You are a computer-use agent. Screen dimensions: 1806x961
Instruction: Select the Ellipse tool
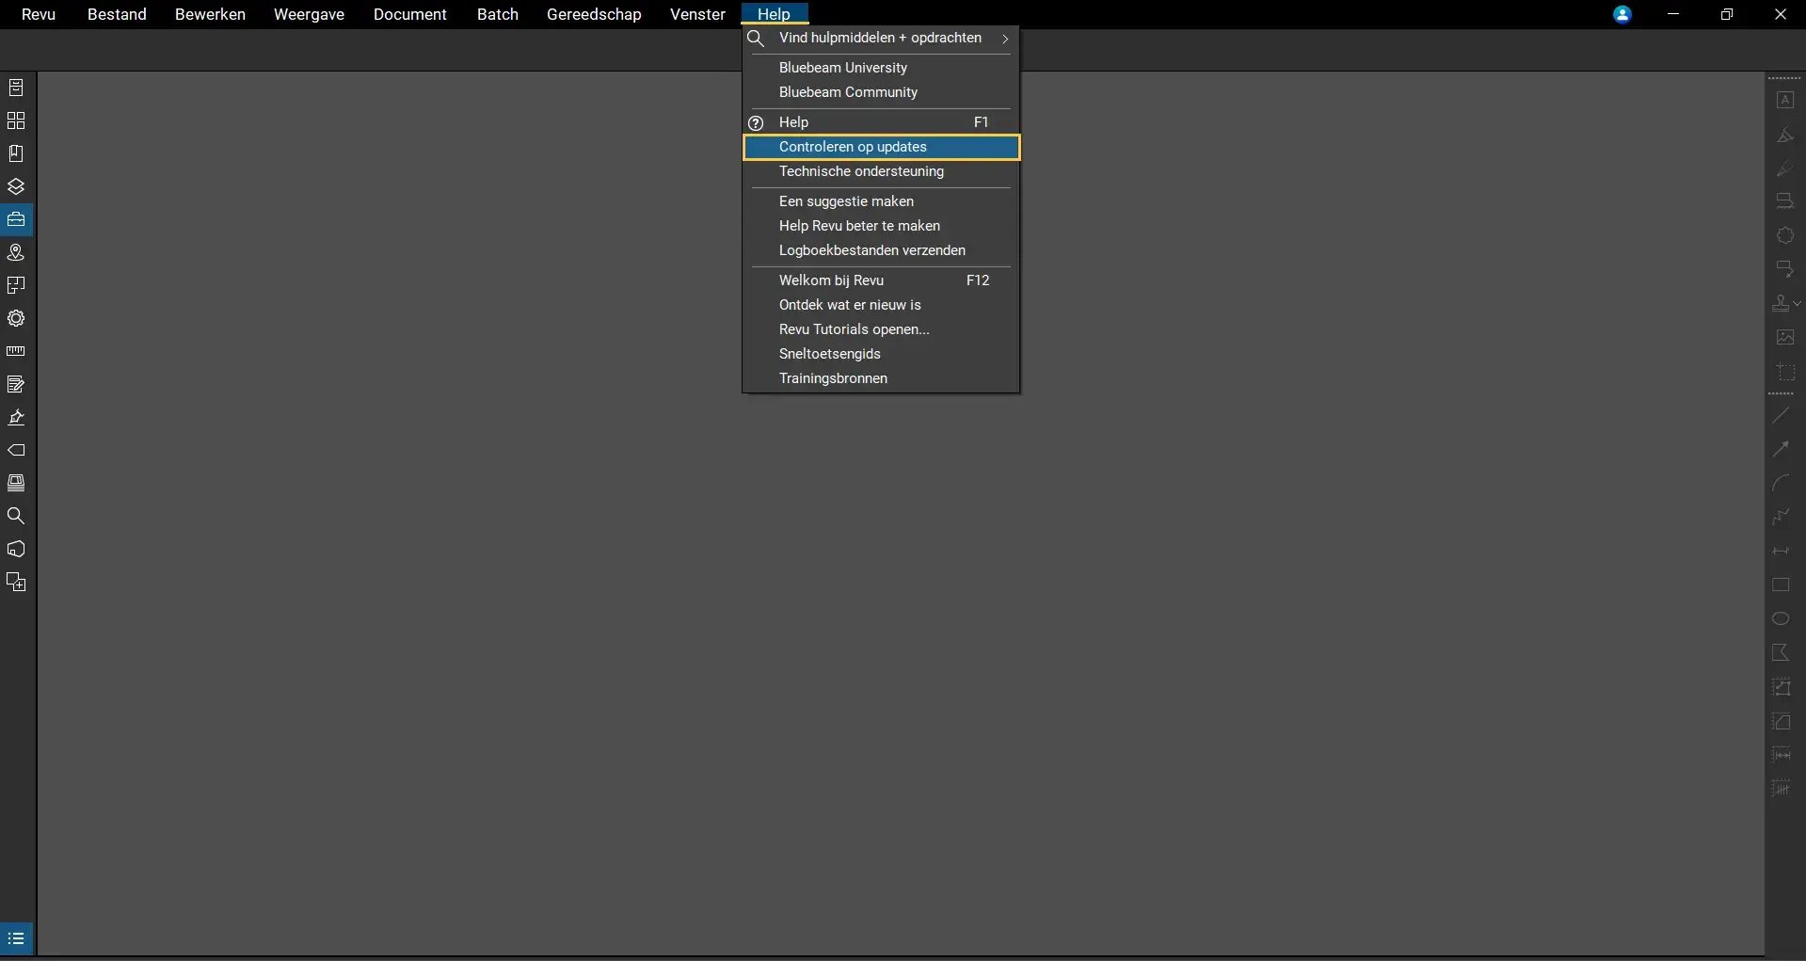[x=1781, y=618]
